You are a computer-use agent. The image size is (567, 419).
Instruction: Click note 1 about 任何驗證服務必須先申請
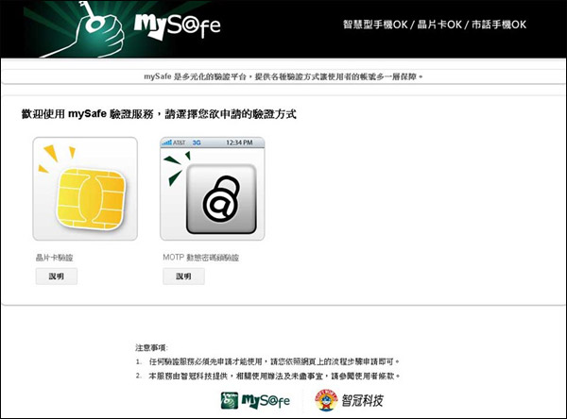[x=267, y=361]
